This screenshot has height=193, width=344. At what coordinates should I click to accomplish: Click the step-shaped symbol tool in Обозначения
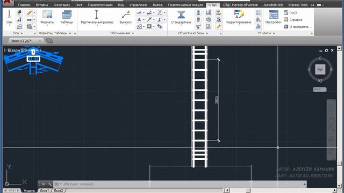click(160, 20)
